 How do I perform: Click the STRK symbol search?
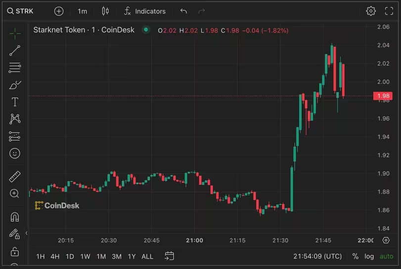[21, 11]
